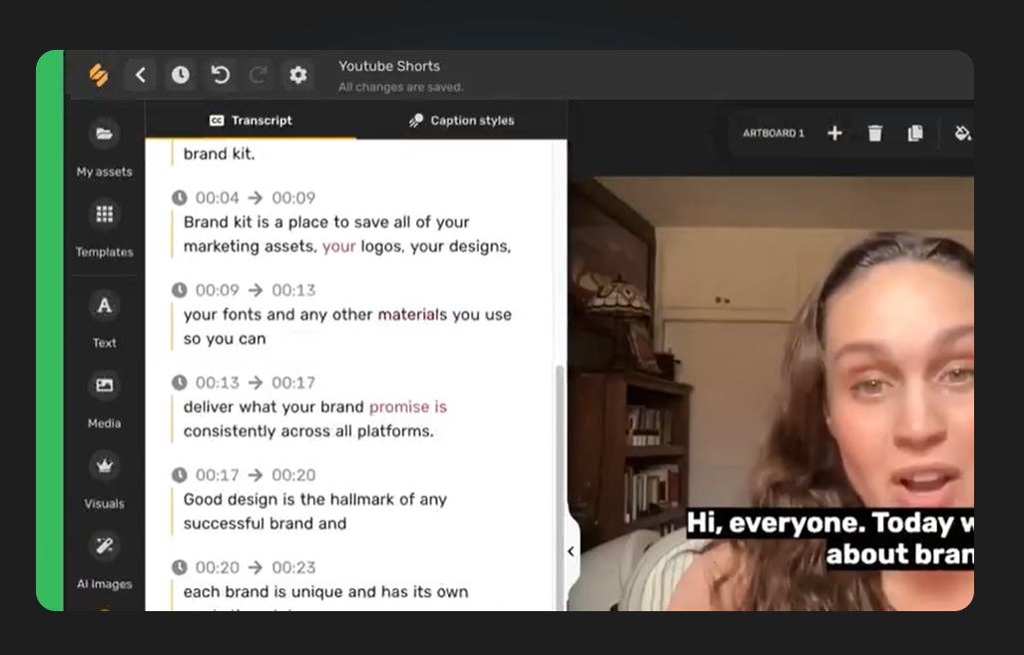Open Media panel in sidebar
Image resolution: width=1024 pixels, height=655 pixels.
tap(105, 399)
